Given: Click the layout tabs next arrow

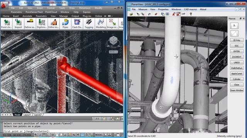Looking at the screenshot, I should (x=8, y=115).
